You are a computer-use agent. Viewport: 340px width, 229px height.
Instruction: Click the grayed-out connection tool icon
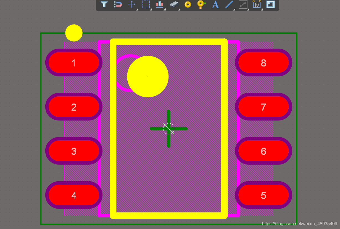243,4
